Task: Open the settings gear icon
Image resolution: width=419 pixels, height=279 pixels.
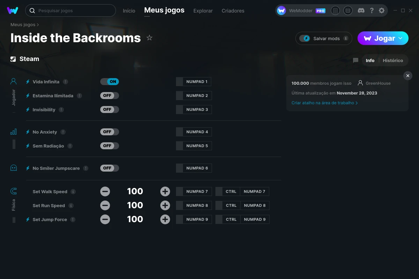Action: [x=382, y=10]
